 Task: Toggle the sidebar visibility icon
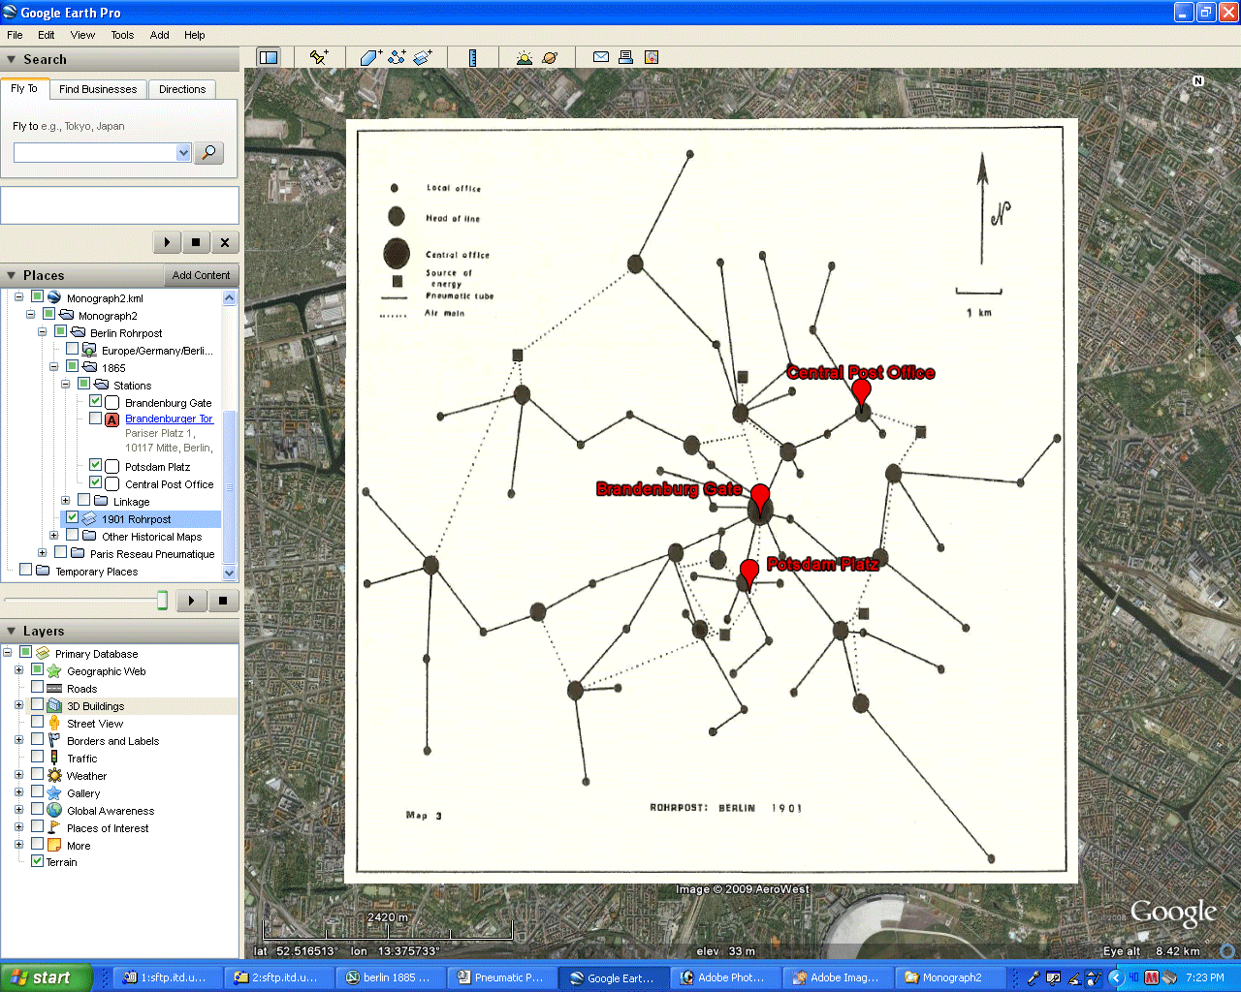tap(269, 57)
